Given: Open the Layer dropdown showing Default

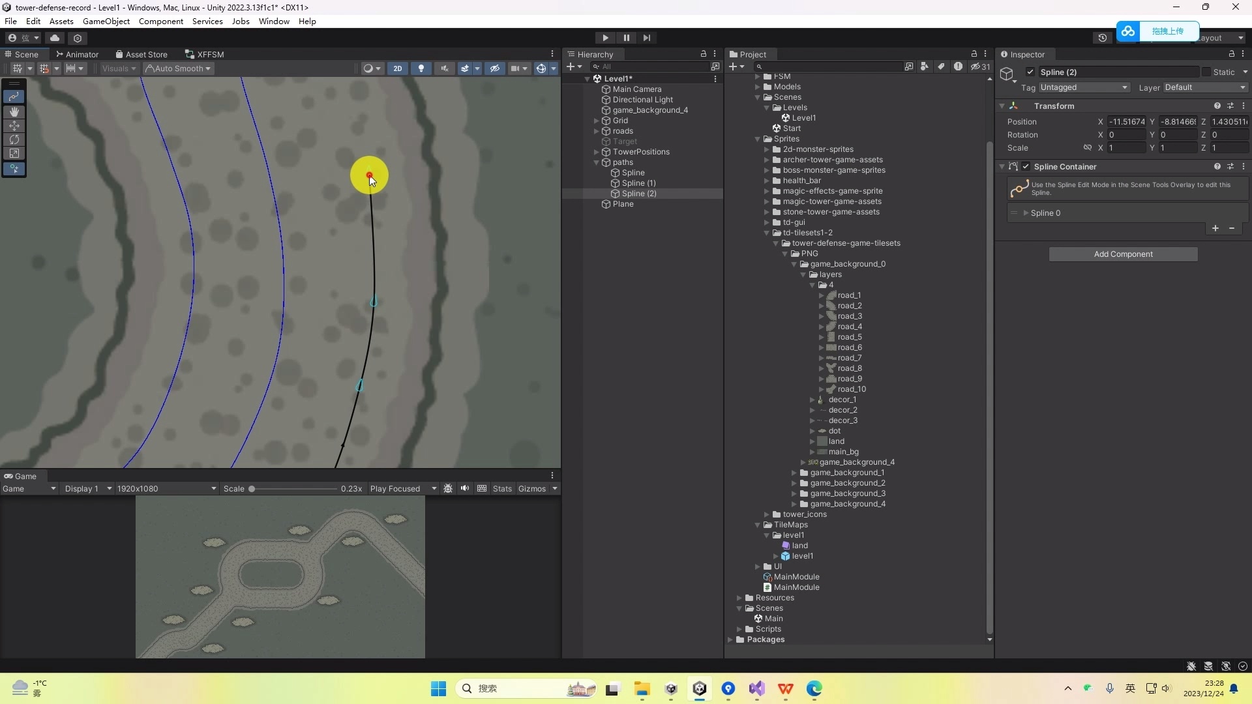Looking at the screenshot, I should pos(1204,87).
